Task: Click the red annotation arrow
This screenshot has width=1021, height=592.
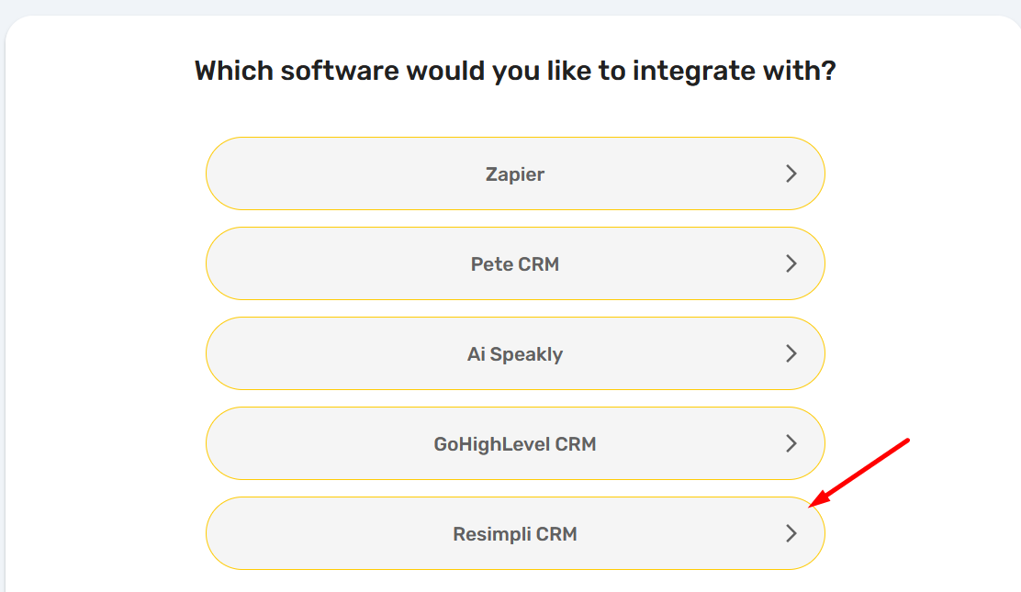Action: (860, 472)
